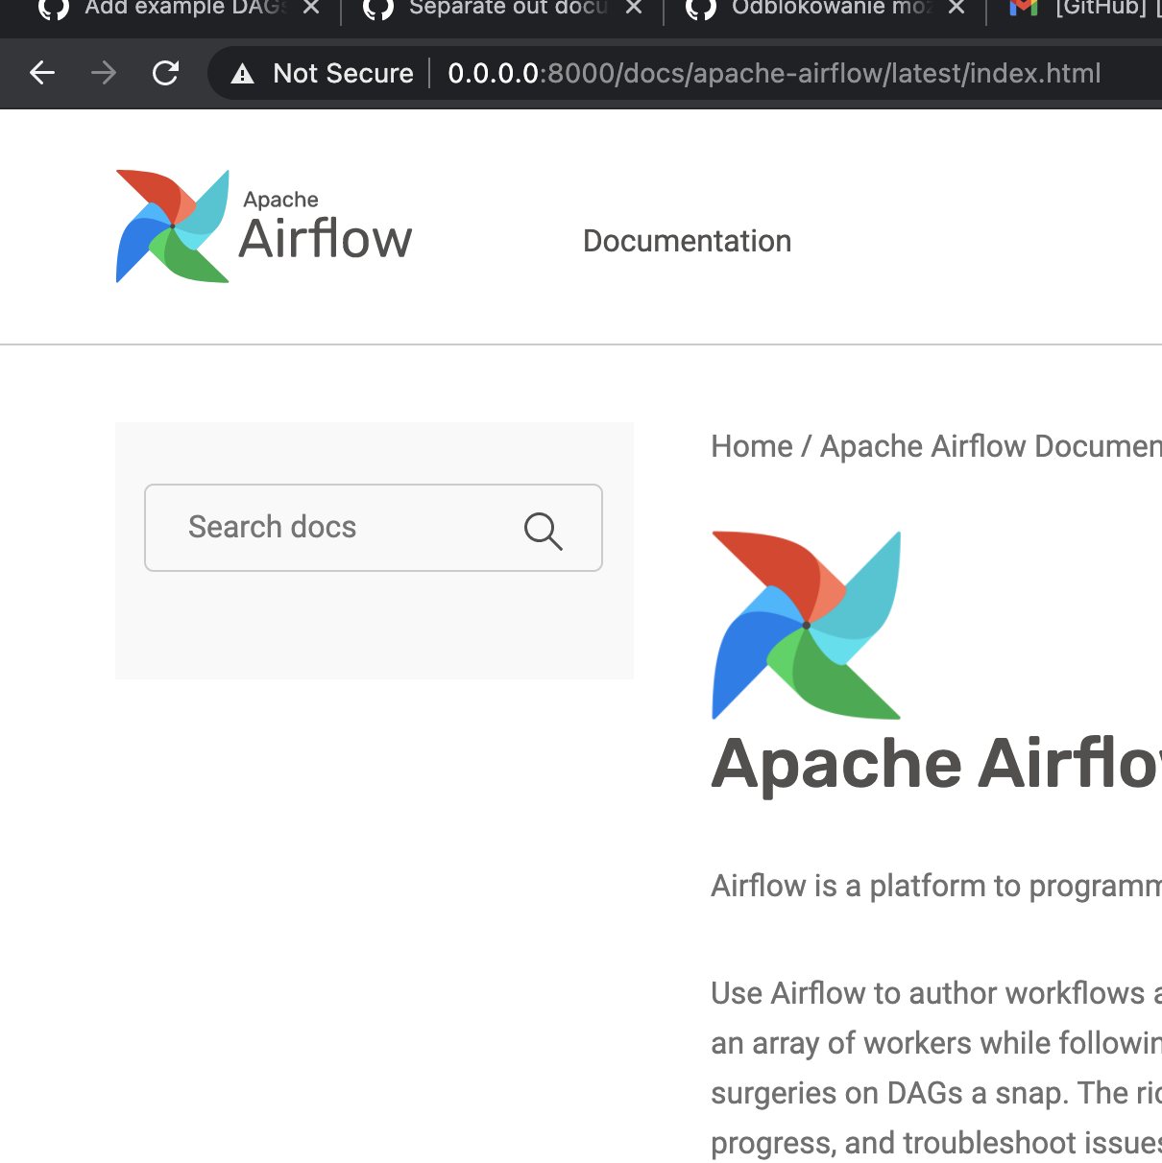
Task: Click the Home breadcrumb link
Action: tap(752, 446)
